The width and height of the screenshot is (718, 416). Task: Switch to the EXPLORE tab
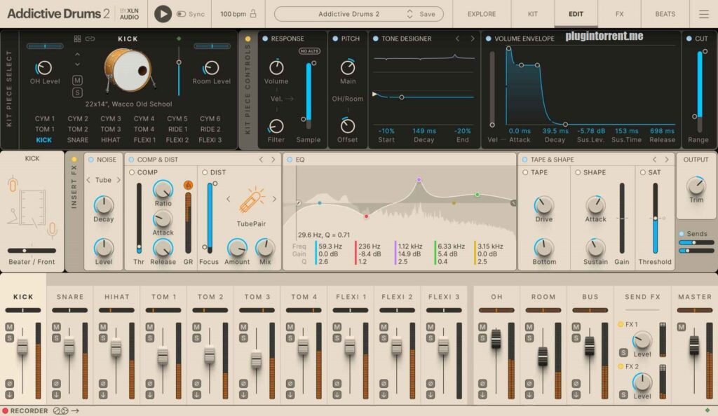tap(481, 14)
